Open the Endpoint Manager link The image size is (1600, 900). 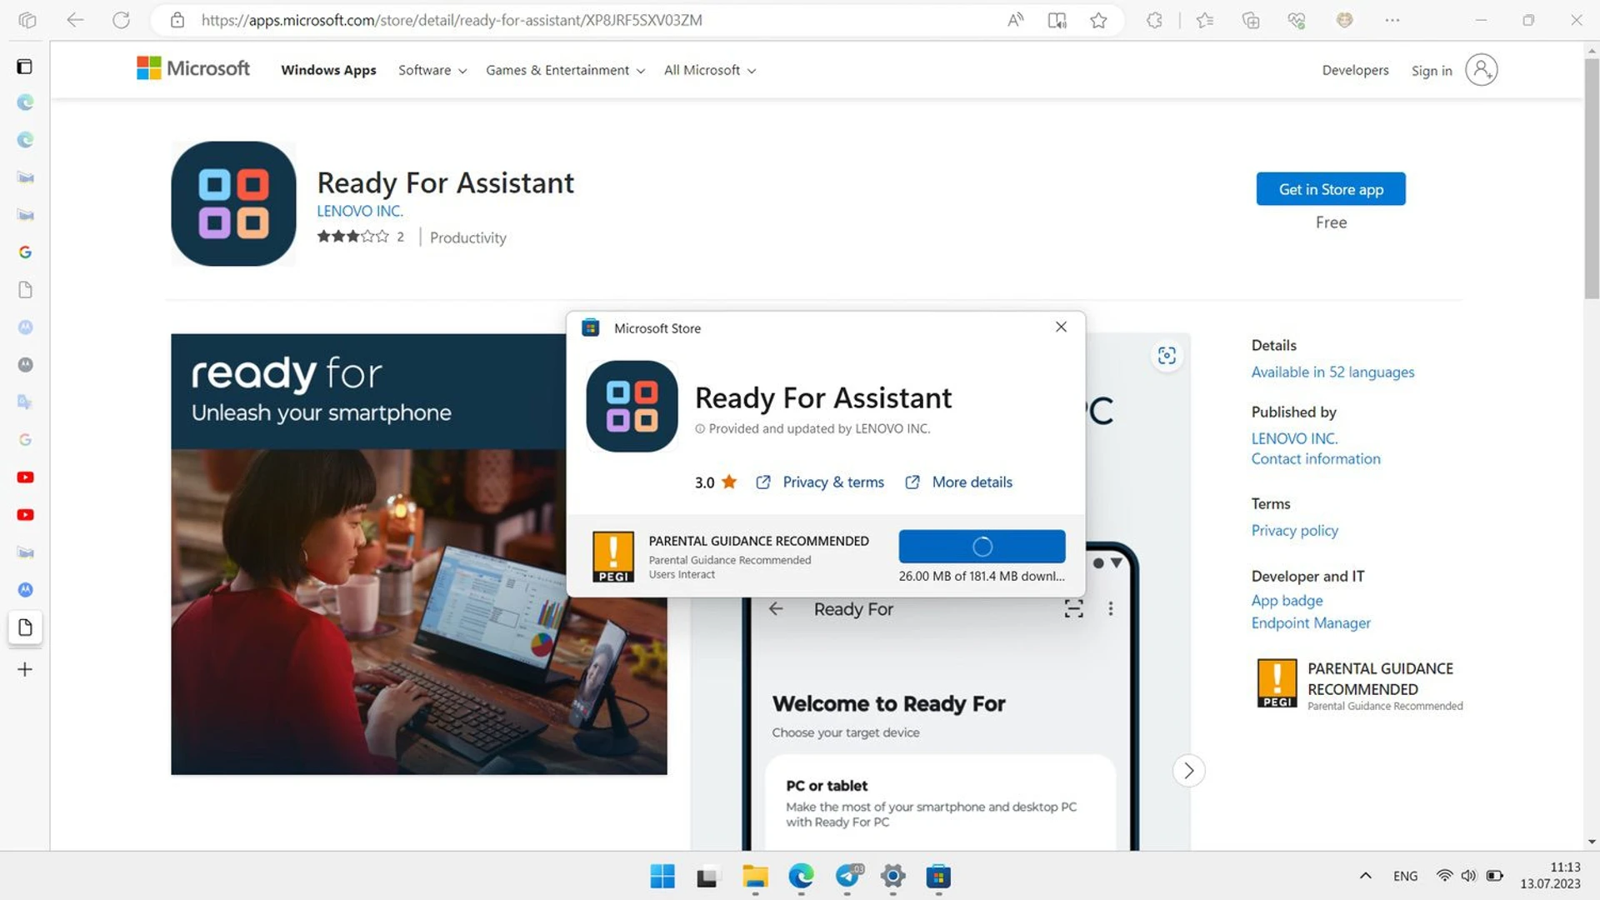click(x=1310, y=622)
